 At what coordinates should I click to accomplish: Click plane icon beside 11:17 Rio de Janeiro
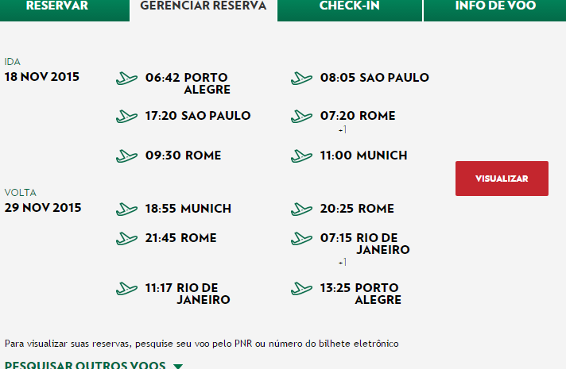point(126,289)
